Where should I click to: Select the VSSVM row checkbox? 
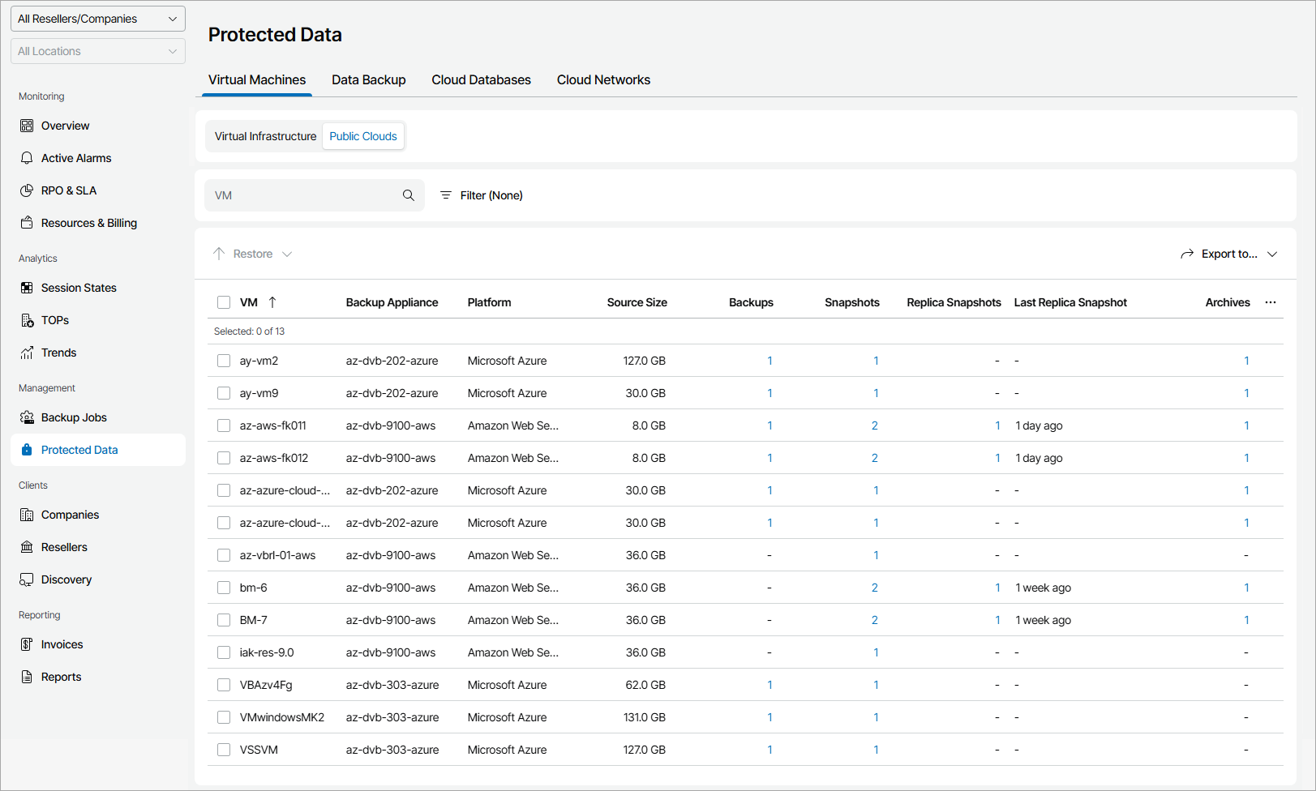click(224, 750)
